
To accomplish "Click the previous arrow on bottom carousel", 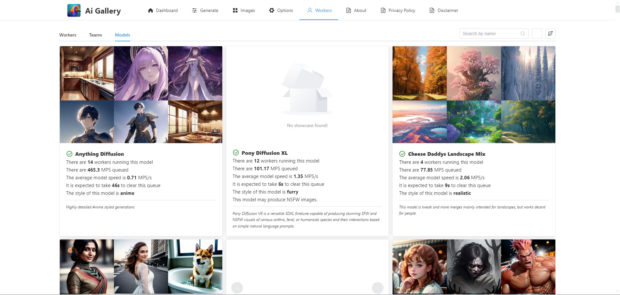I will pyautogui.click(x=237, y=288).
